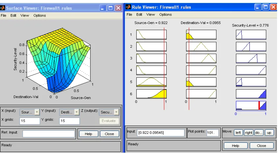Click rule number 1 label
Image resolution: width=278 pixels, height=154 pixels.
click(131, 35)
